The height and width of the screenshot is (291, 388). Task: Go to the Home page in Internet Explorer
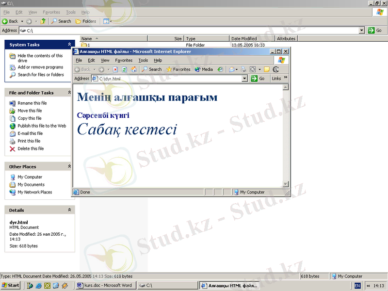[134, 69]
